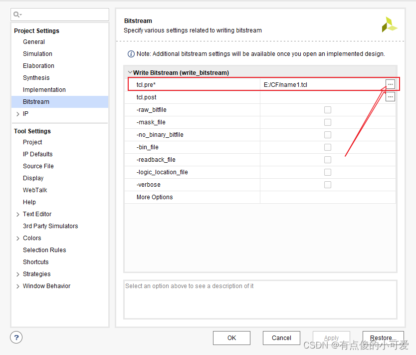Image resolution: width=416 pixels, height=355 pixels.
Task: Select the -verbose row label
Action: tap(148, 185)
